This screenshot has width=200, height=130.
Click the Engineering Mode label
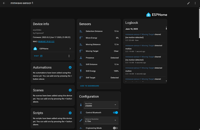click(94, 128)
